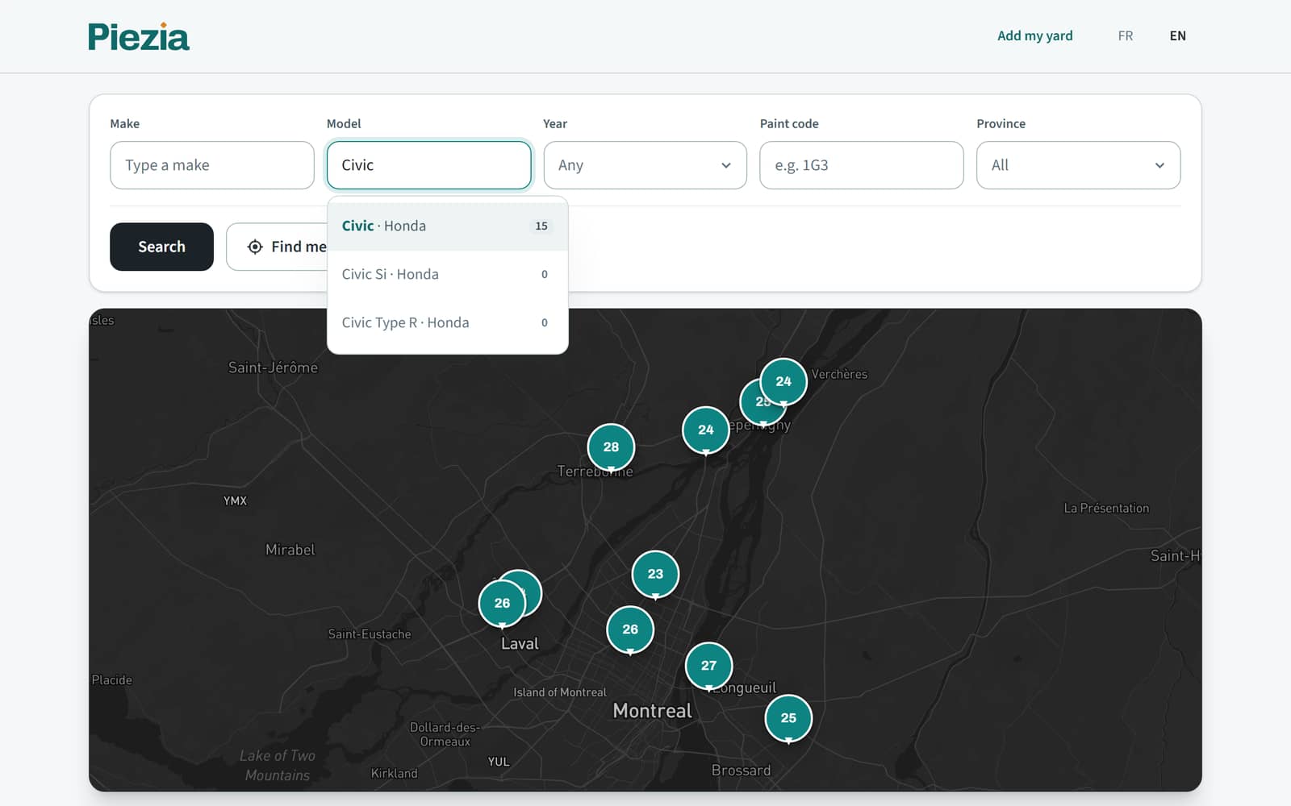Click the Add my yard link
1291x806 pixels.
tap(1034, 35)
